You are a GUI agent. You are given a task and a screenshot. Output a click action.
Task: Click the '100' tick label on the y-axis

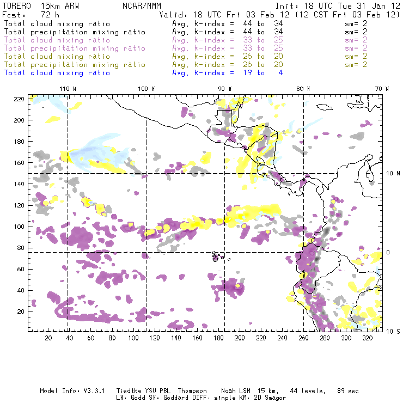[x=19, y=227]
